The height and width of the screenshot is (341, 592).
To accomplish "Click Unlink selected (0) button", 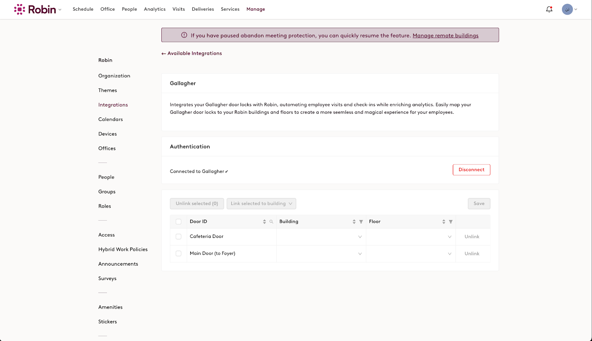I will pos(197,204).
